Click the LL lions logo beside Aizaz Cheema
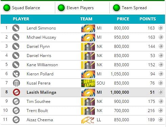Screen dimensions: 166x127 (88, 120)
